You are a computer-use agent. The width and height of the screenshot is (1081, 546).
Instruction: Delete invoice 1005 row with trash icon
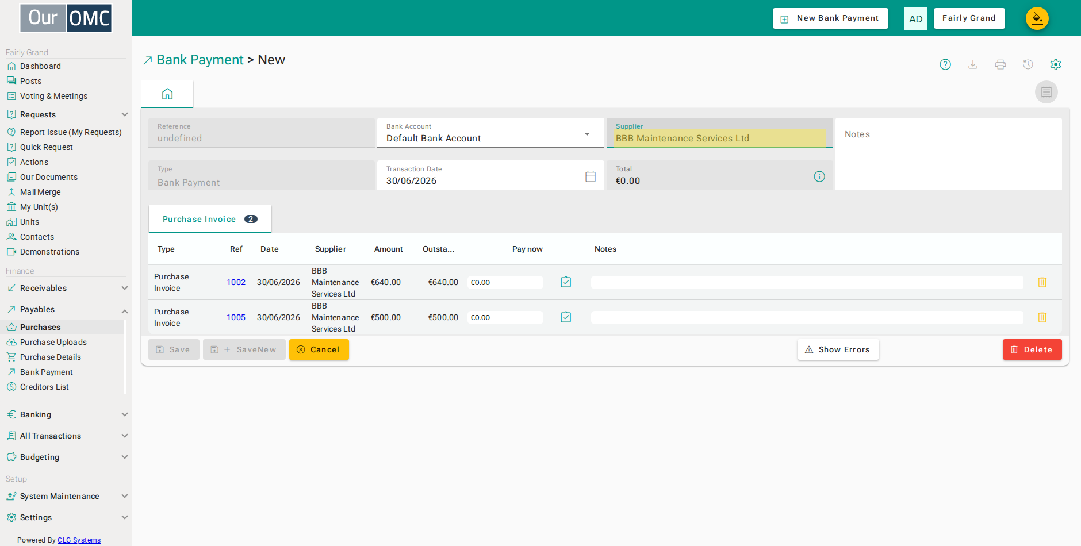pos(1042,317)
